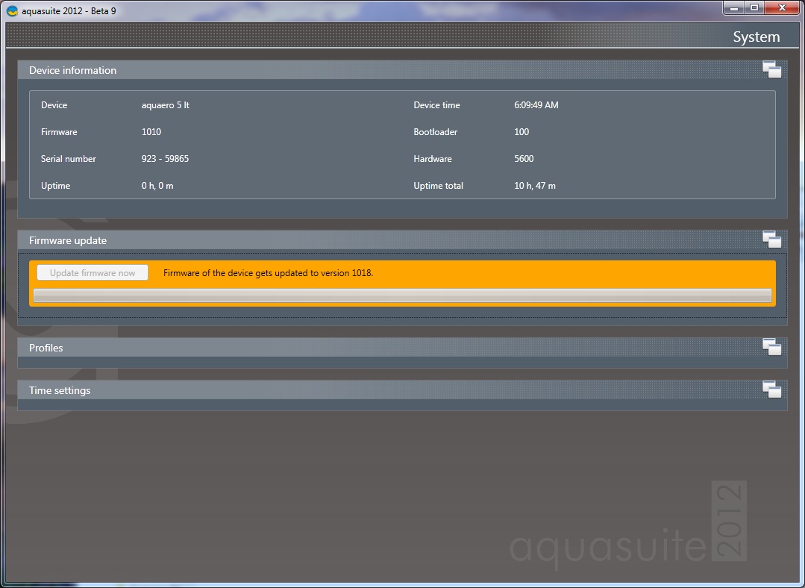Expand the Time settings section header
The width and height of the screenshot is (805, 588).
click(x=403, y=390)
